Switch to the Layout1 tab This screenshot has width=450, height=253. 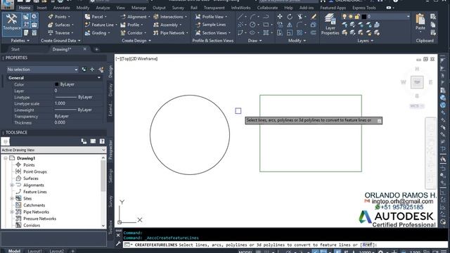(x=34, y=251)
